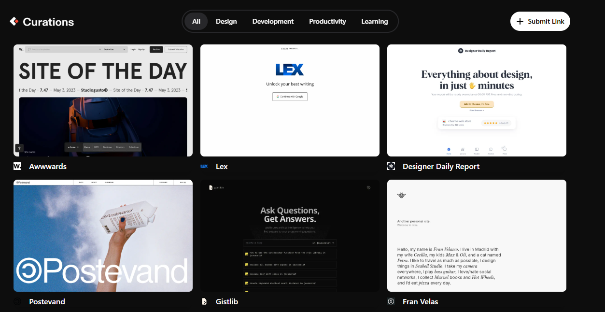
Task: Open the Learning tab
Action: tap(375, 21)
